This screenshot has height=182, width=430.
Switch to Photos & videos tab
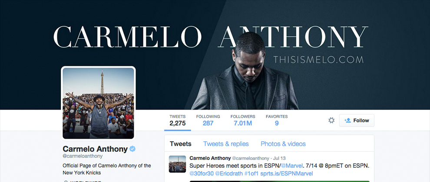[x=283, y=144]
